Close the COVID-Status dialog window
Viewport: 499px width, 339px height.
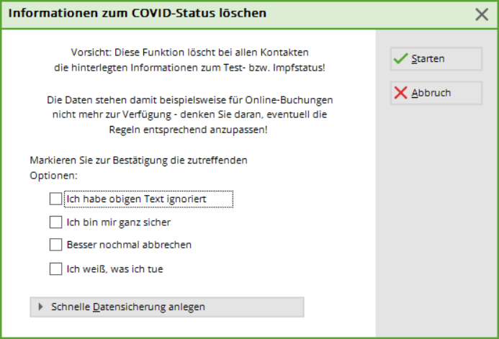point(482,14)
